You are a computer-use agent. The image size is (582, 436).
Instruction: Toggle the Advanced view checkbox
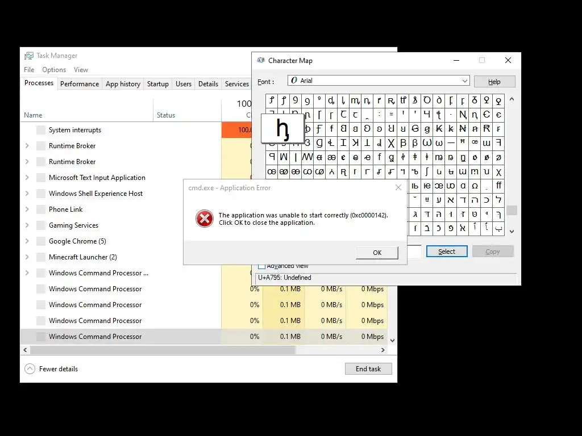(261, 266)
